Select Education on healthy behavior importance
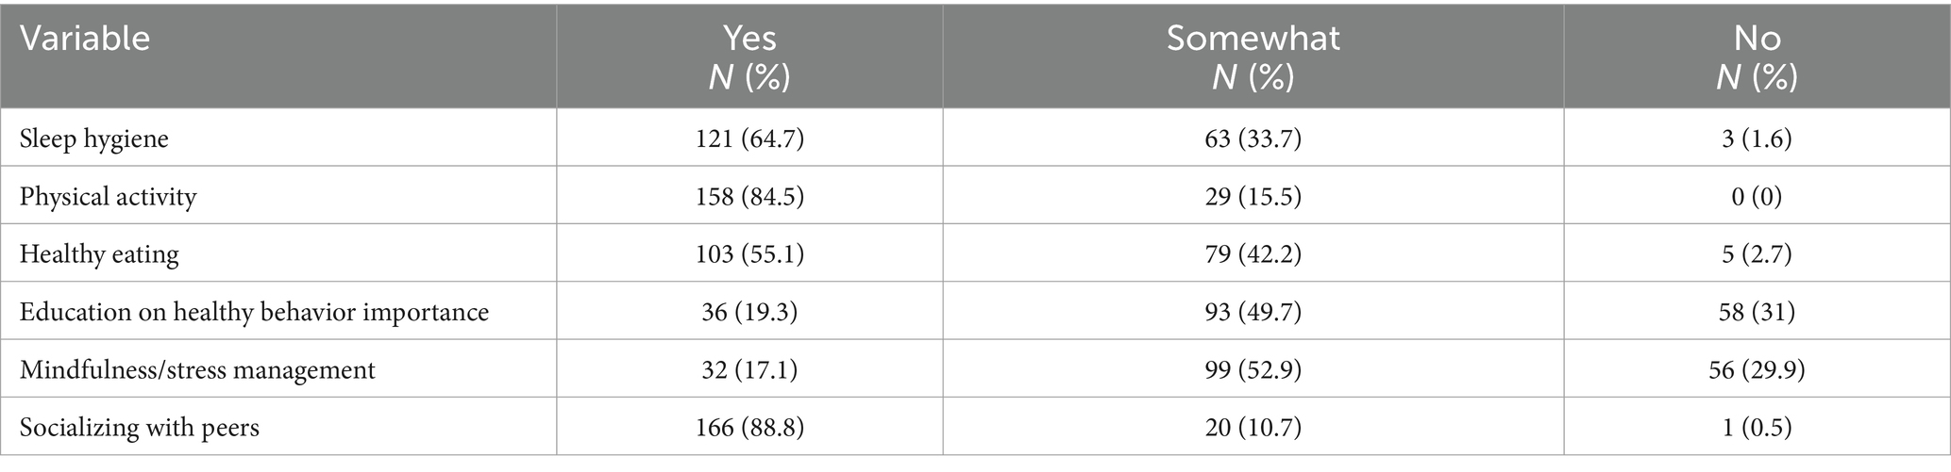Viewport: 1951px width, 472px height. point(255,312)
